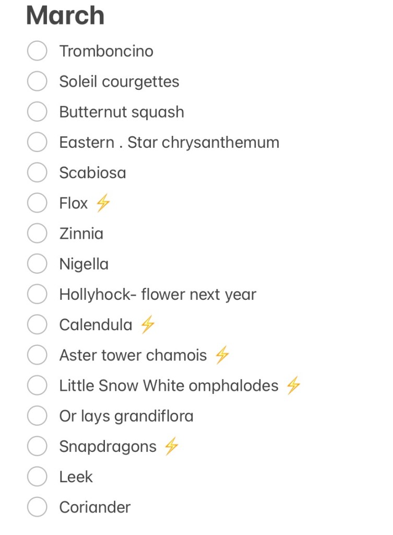The height and width of the screenshot is (535, 393).
Task: Check the Snapdragons checklist circle
Action: (37, 446)
